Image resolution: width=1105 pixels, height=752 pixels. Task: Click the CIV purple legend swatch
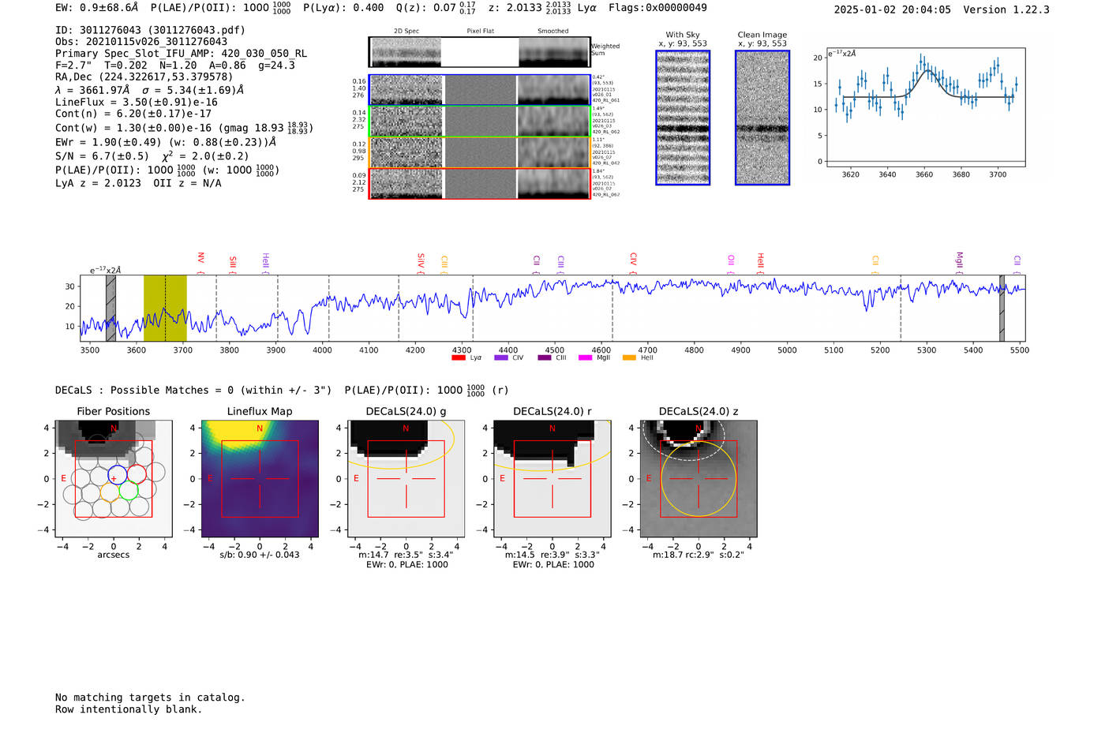pos(500,358)
